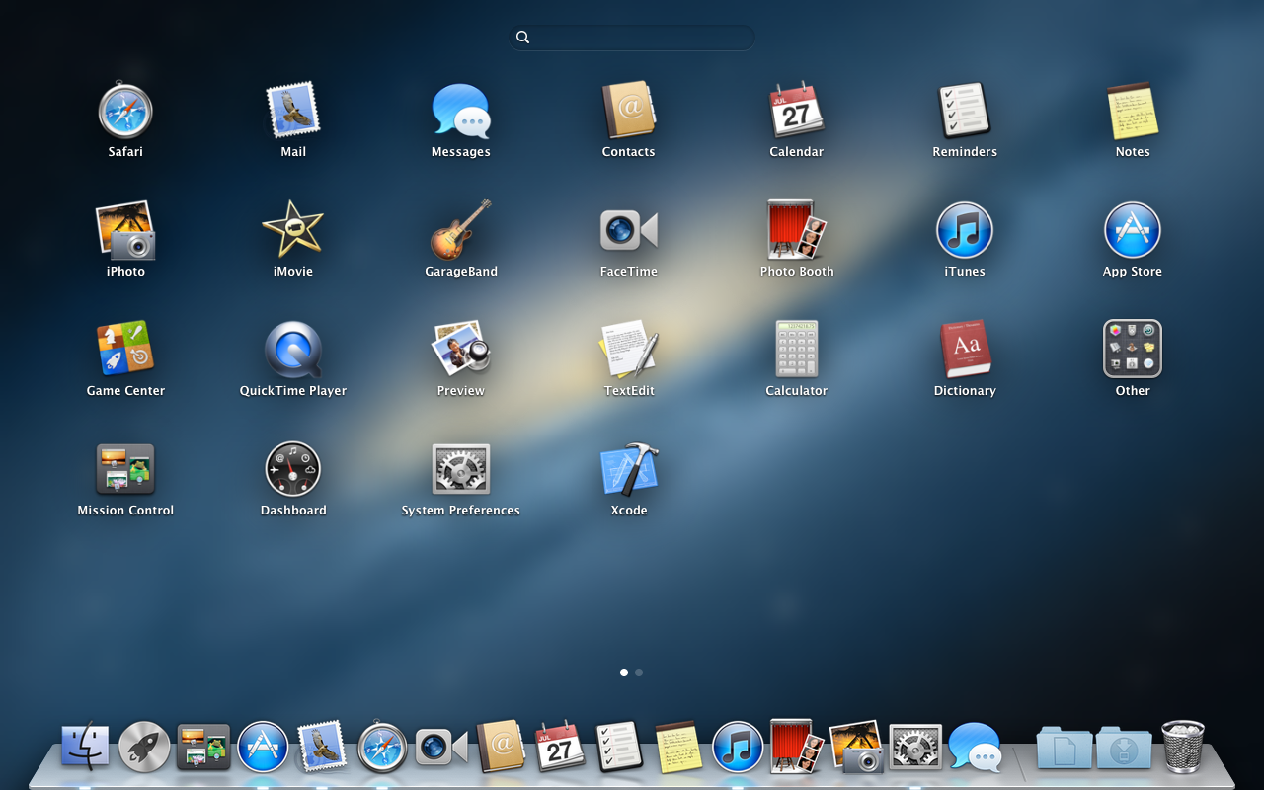1264x790 pixels.
Task: Open Finder in the Dock
Action: 85,747
